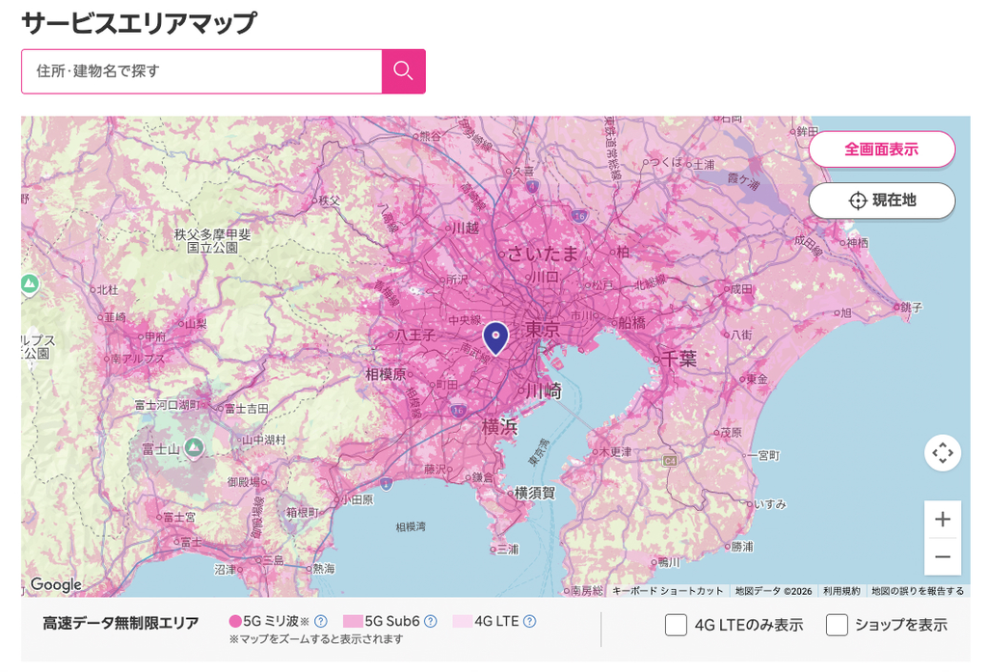987x672 pixels.
Task: Click the 甲府 map label
Action: [x=156, y=336]
